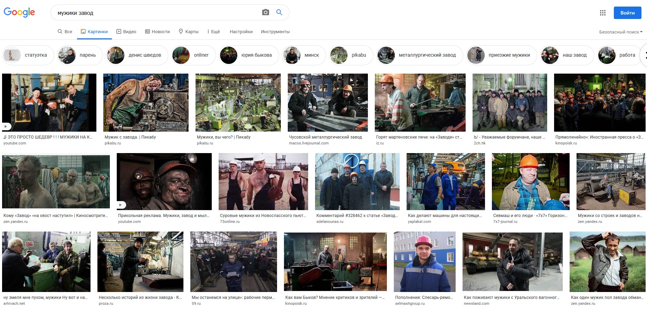Open Несколько историй из жизни завода image

click(140, 262)
